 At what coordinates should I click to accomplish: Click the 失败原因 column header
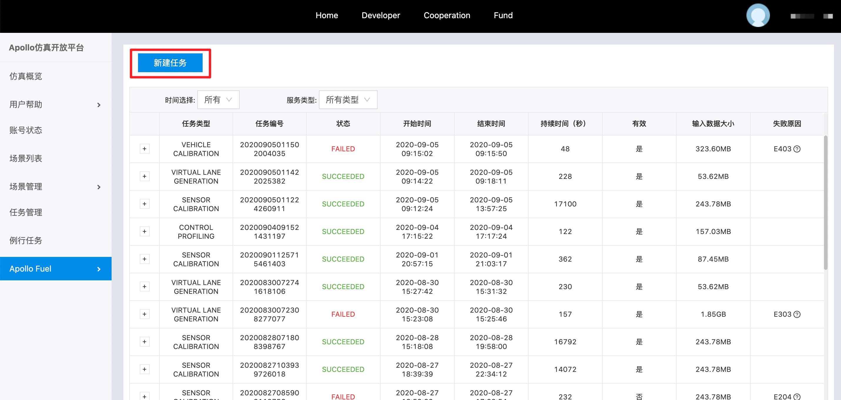tap(787, 123)
